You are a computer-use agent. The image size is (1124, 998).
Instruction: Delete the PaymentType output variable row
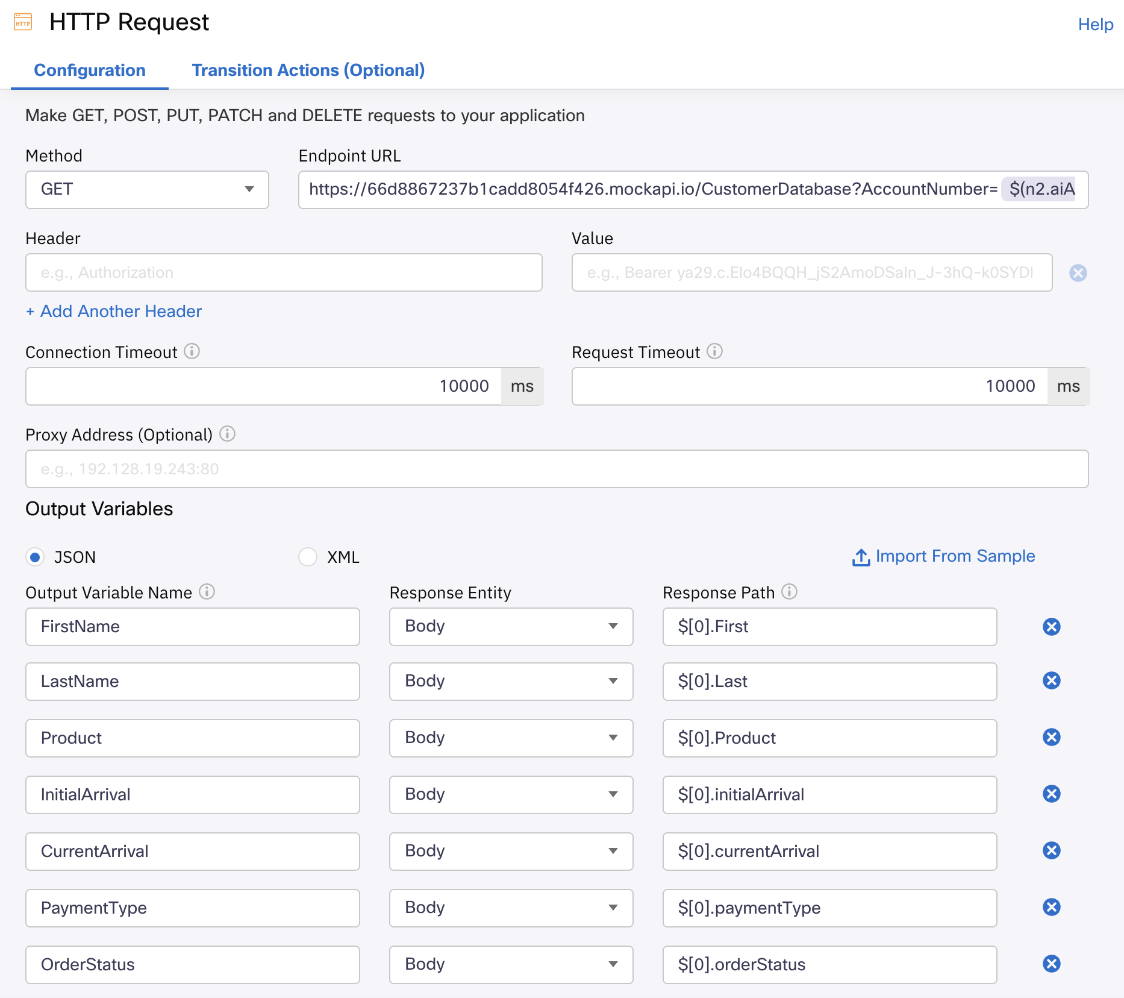pos(1052,907)
